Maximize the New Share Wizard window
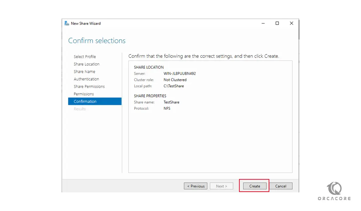This screenshot has height=211, width=361. tap(277, 23)
